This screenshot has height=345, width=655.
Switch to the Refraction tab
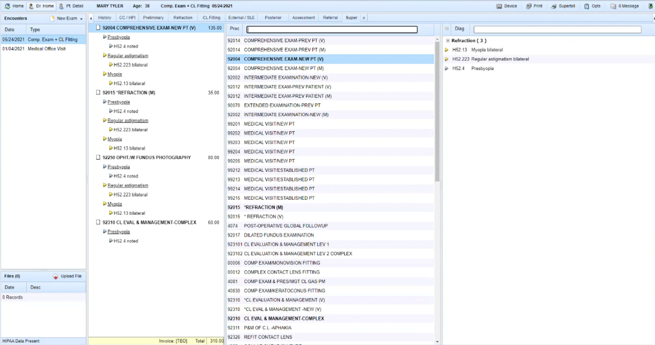tap(182, 17)
